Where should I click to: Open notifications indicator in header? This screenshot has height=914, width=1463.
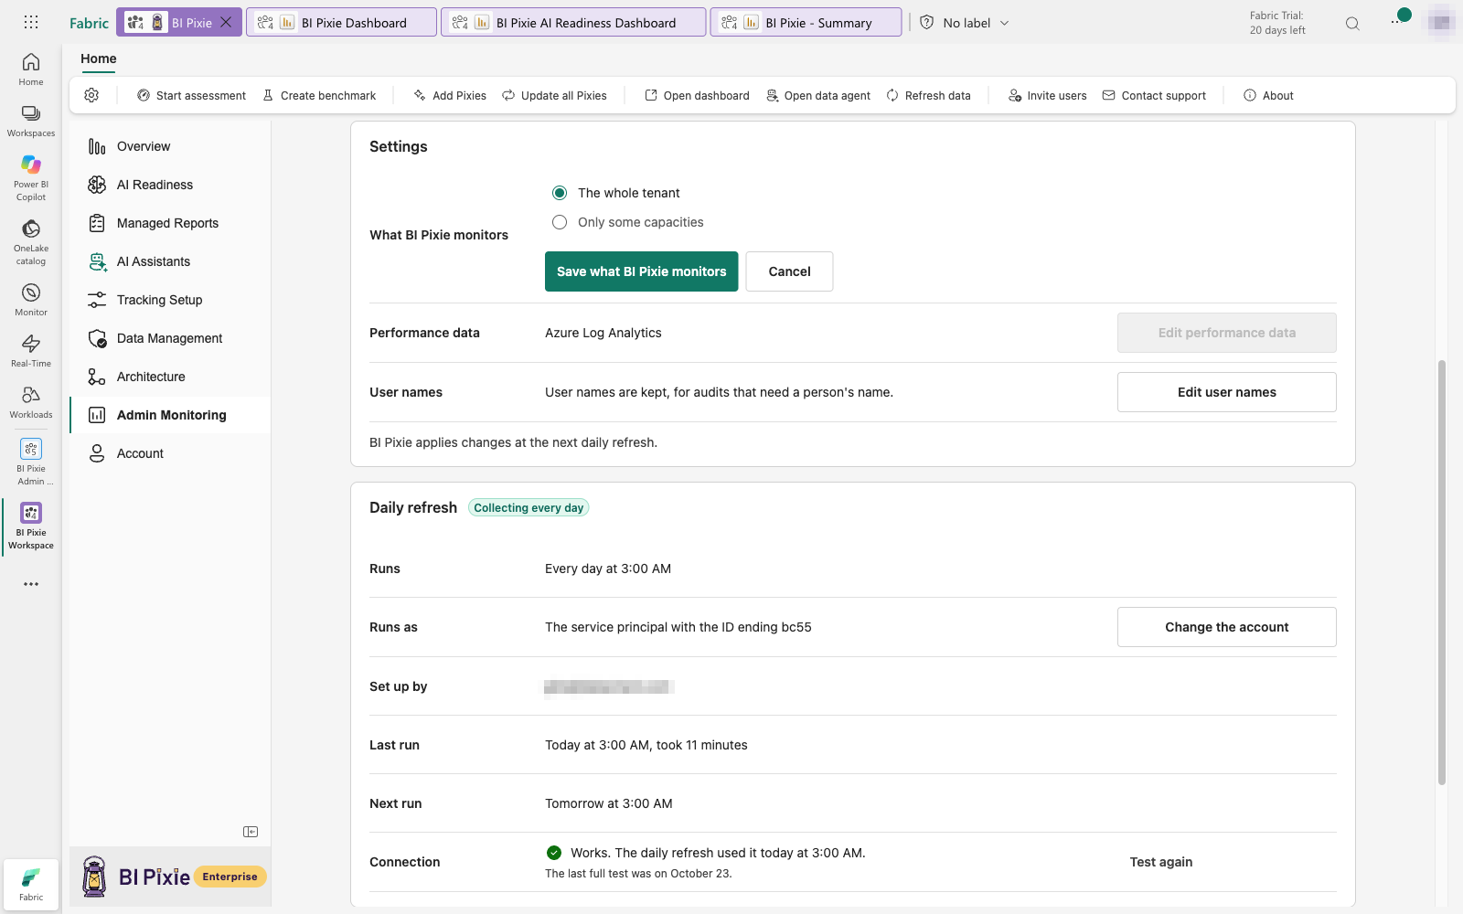1400,19
